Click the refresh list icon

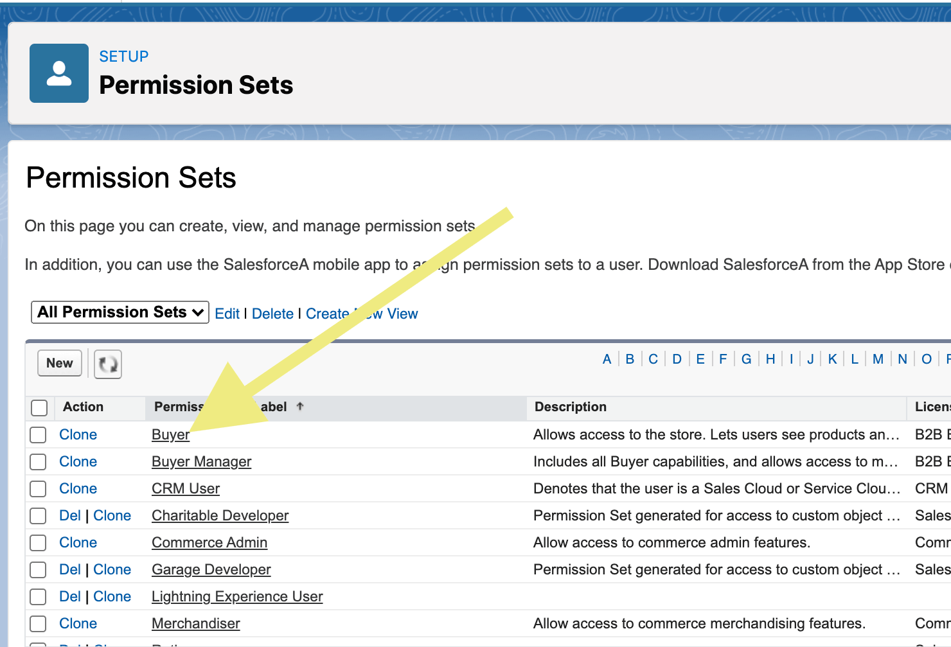pos(107,364)
